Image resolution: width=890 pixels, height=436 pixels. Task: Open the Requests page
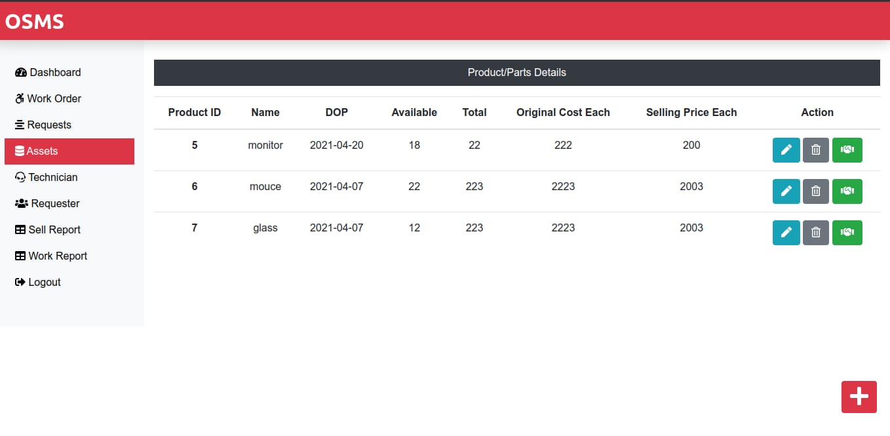[49, 125]
